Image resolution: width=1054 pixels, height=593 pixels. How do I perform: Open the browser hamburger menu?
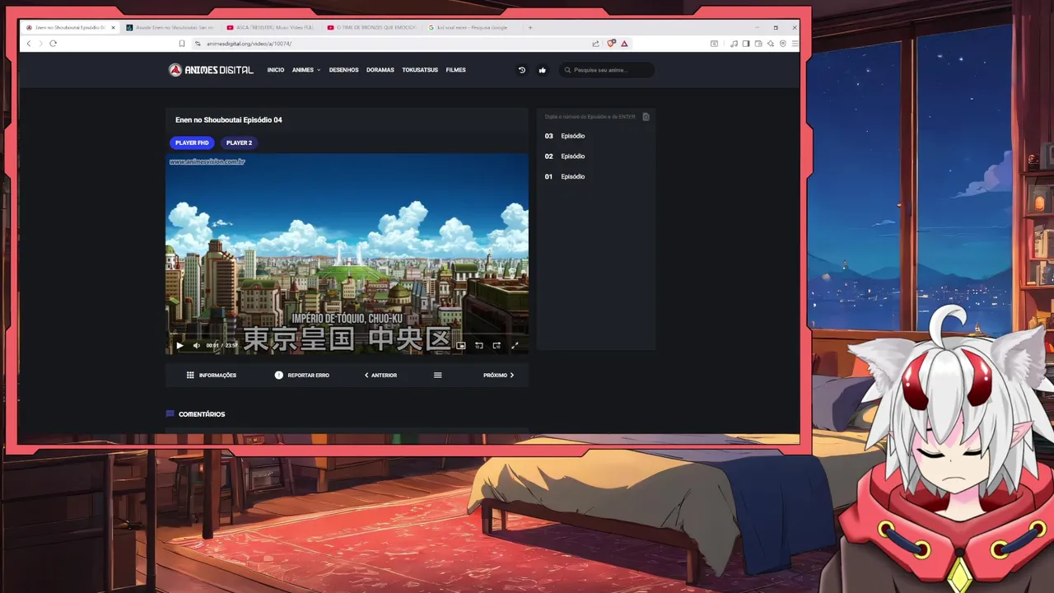click(x=794, y=44)
